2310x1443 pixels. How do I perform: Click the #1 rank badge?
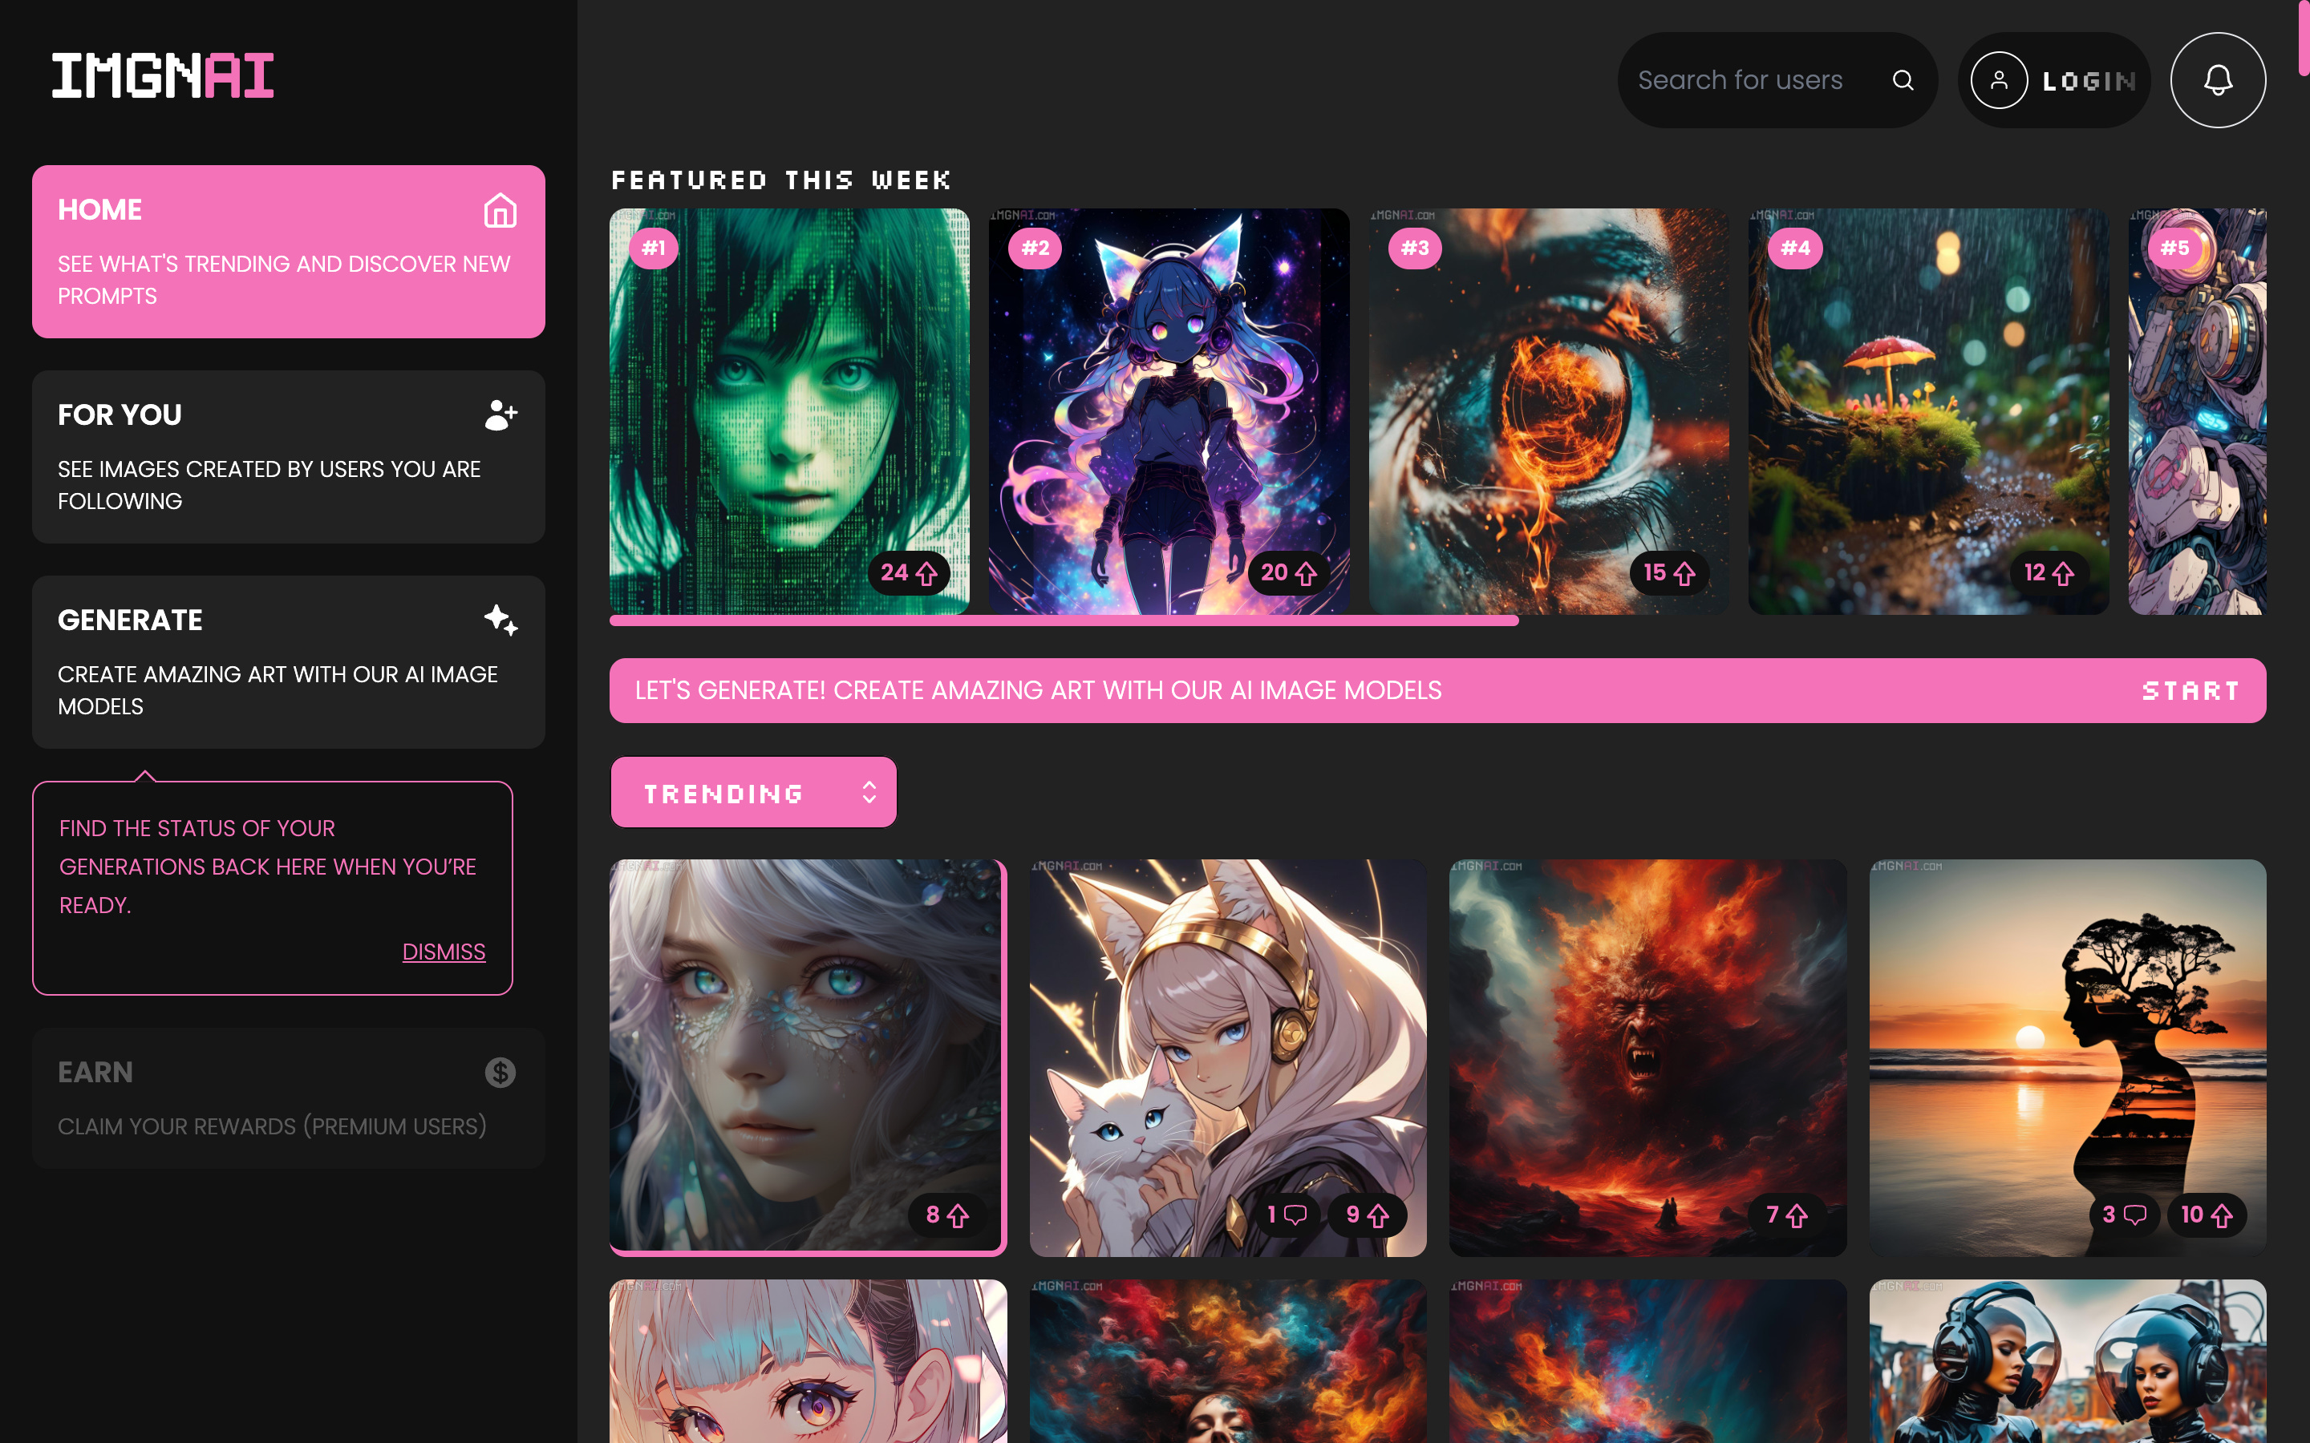point(654,249)
